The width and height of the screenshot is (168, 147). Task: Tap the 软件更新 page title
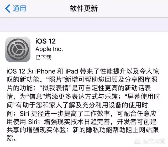point(84,9)
